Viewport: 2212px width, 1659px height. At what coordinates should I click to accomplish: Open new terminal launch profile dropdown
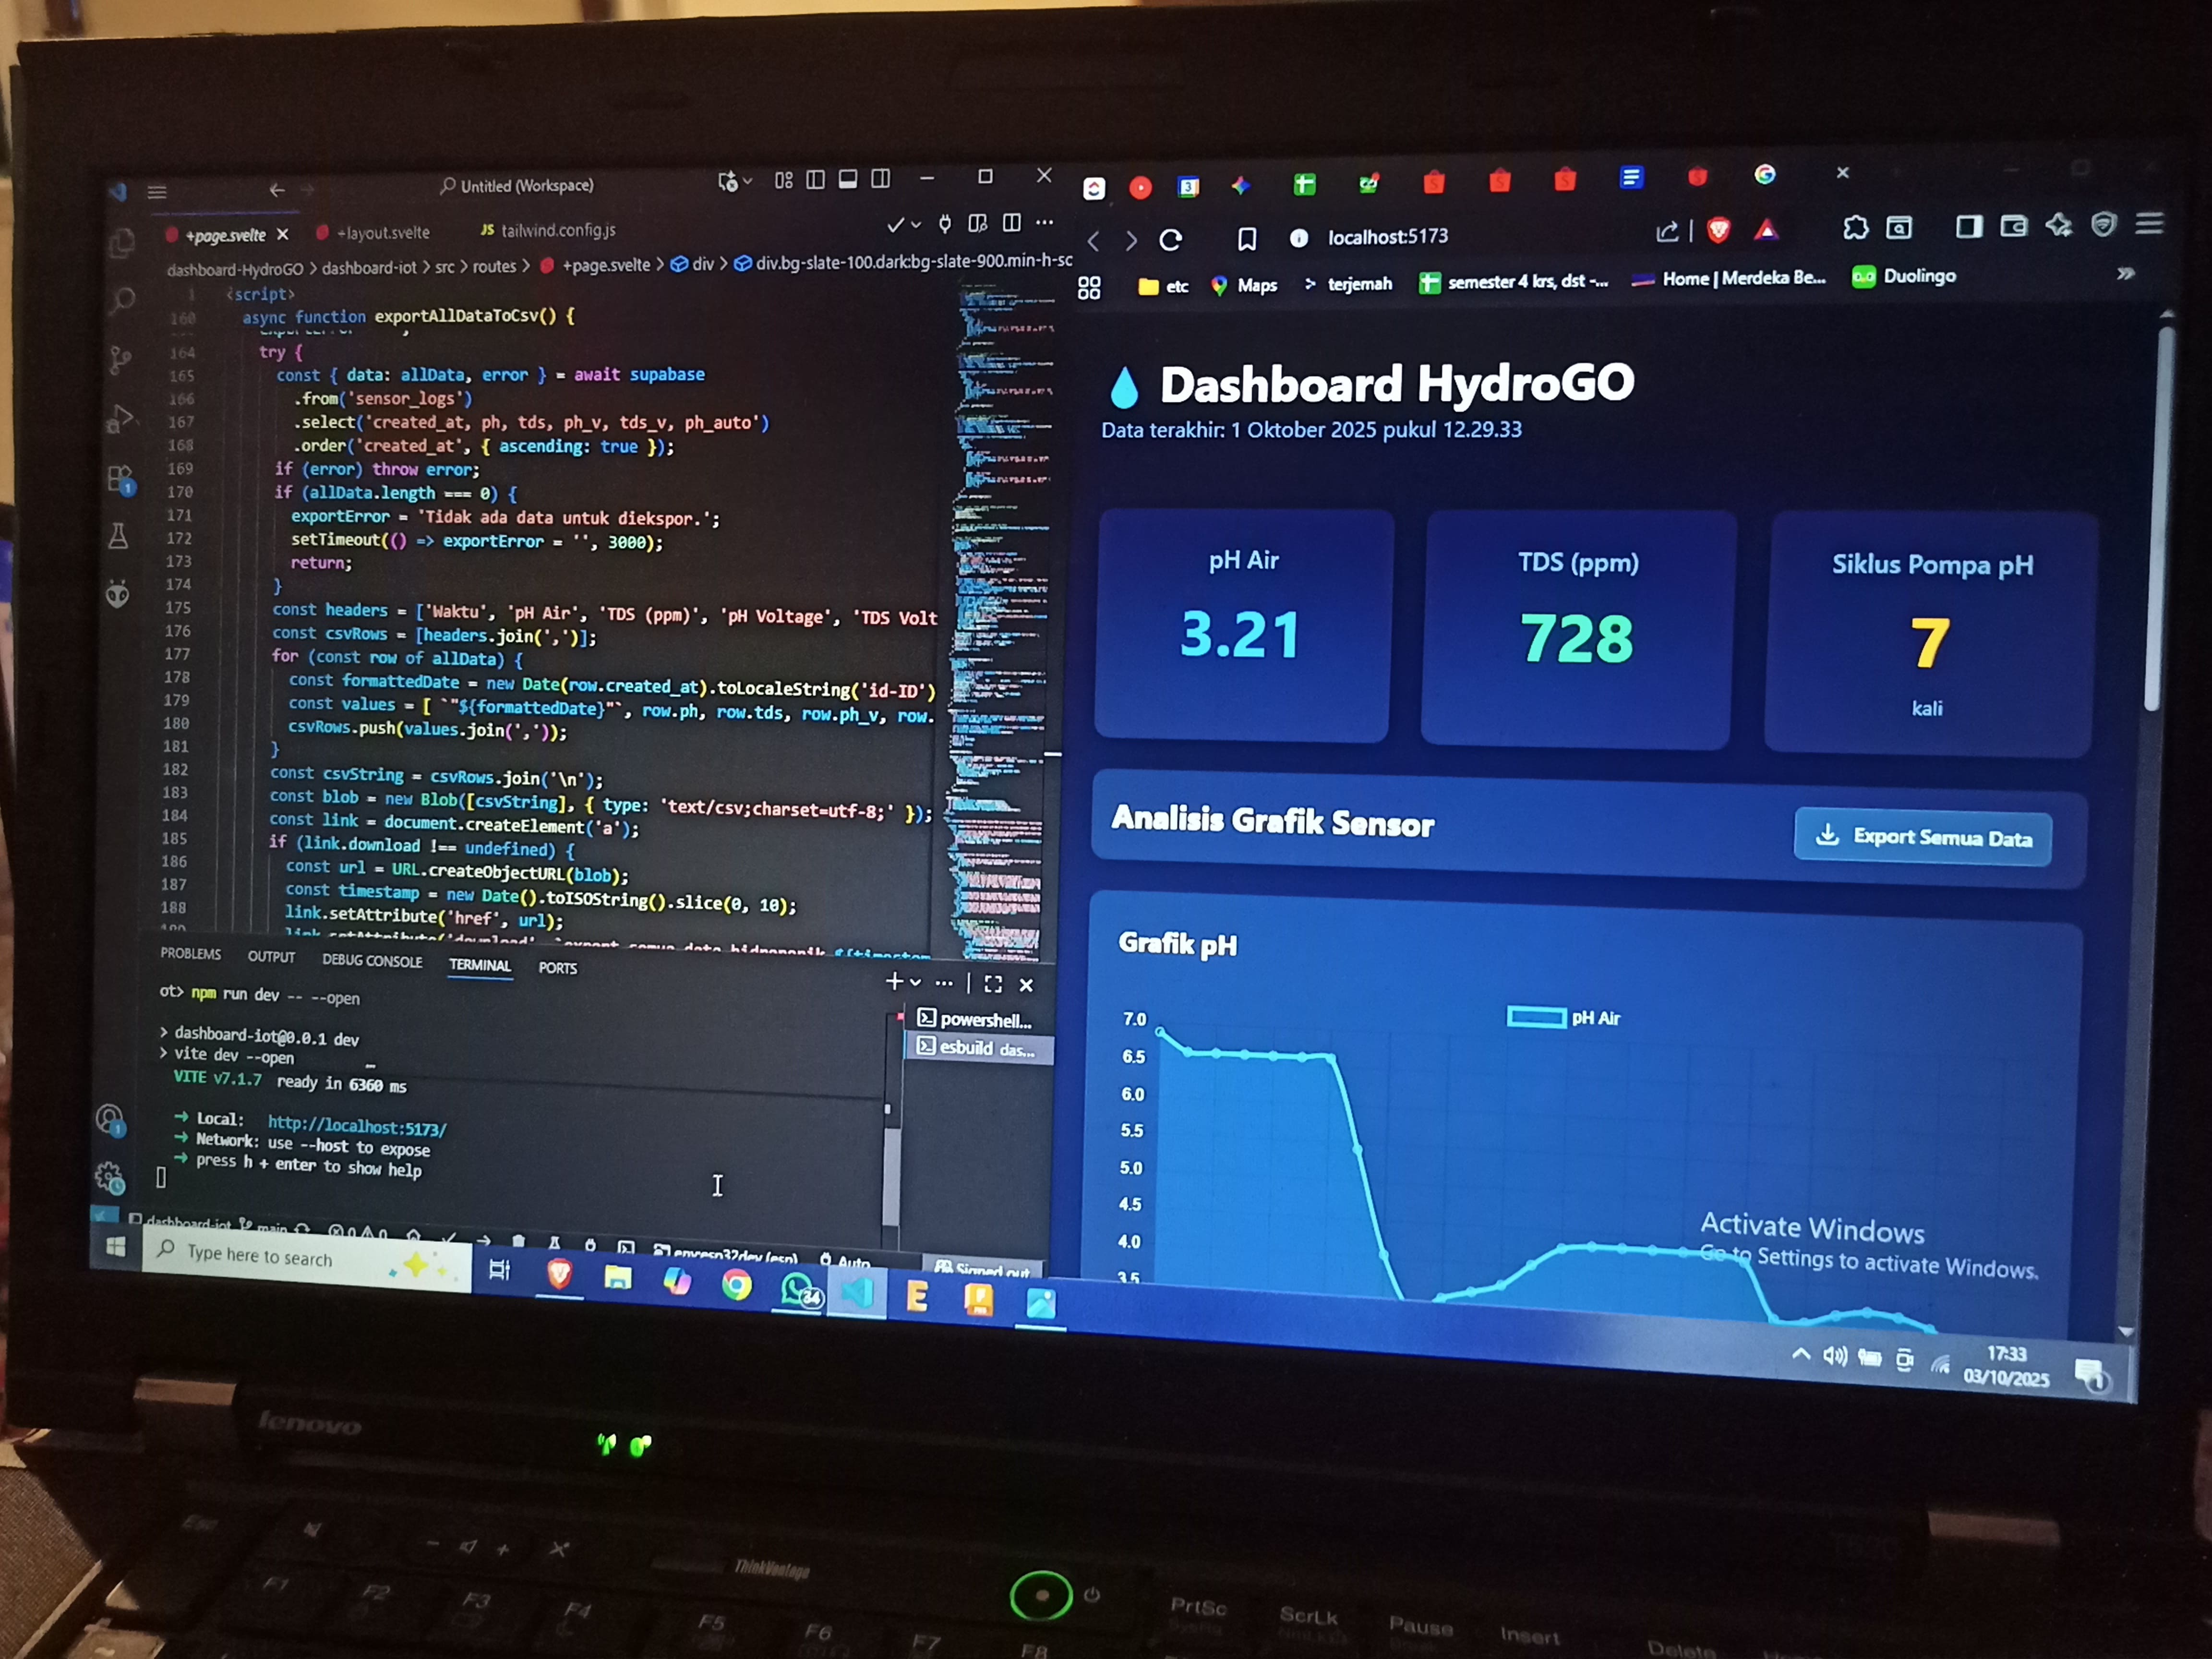pyautogui.click(x=915, y=983)
